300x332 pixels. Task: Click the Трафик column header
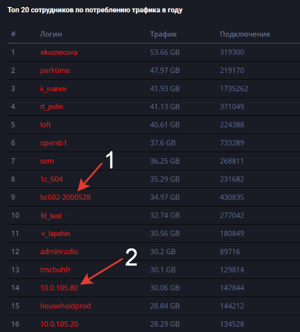163,34
